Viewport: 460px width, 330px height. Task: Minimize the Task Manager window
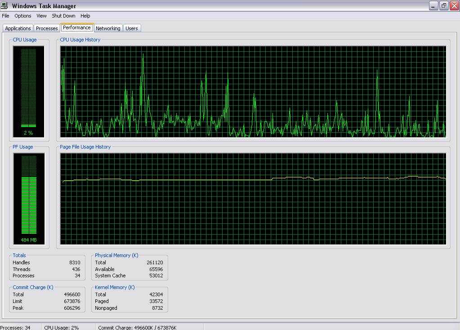[433, 6]
